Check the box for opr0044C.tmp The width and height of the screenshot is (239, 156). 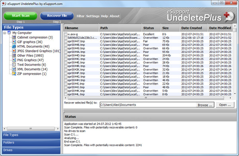65,59
